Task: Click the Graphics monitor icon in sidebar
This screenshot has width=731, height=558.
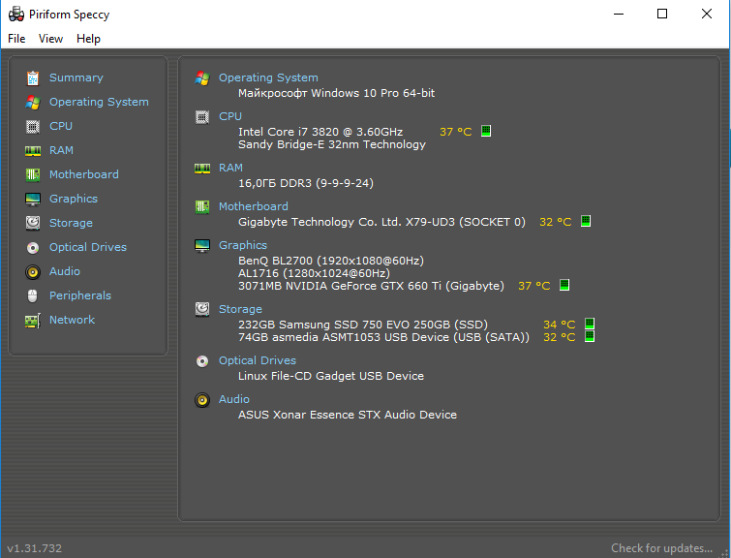Action: pos(33,199)
